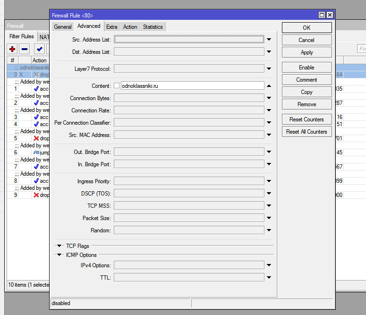Collapse the Content field with its up arrow
This screenshot has width=366, height=315.
click(269, 86)
